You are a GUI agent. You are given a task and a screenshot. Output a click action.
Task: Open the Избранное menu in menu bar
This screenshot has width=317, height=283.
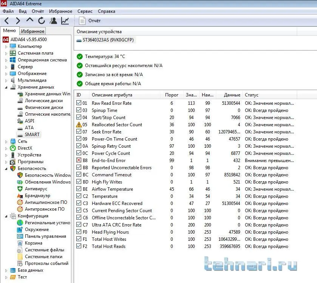click(60, 11)
